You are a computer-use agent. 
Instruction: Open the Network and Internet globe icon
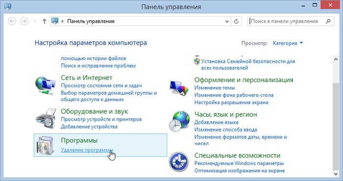click(46, 85)
